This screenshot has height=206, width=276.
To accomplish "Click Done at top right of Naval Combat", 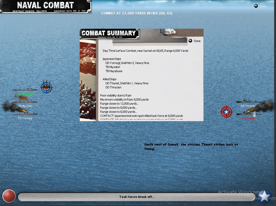I will 263,6.
